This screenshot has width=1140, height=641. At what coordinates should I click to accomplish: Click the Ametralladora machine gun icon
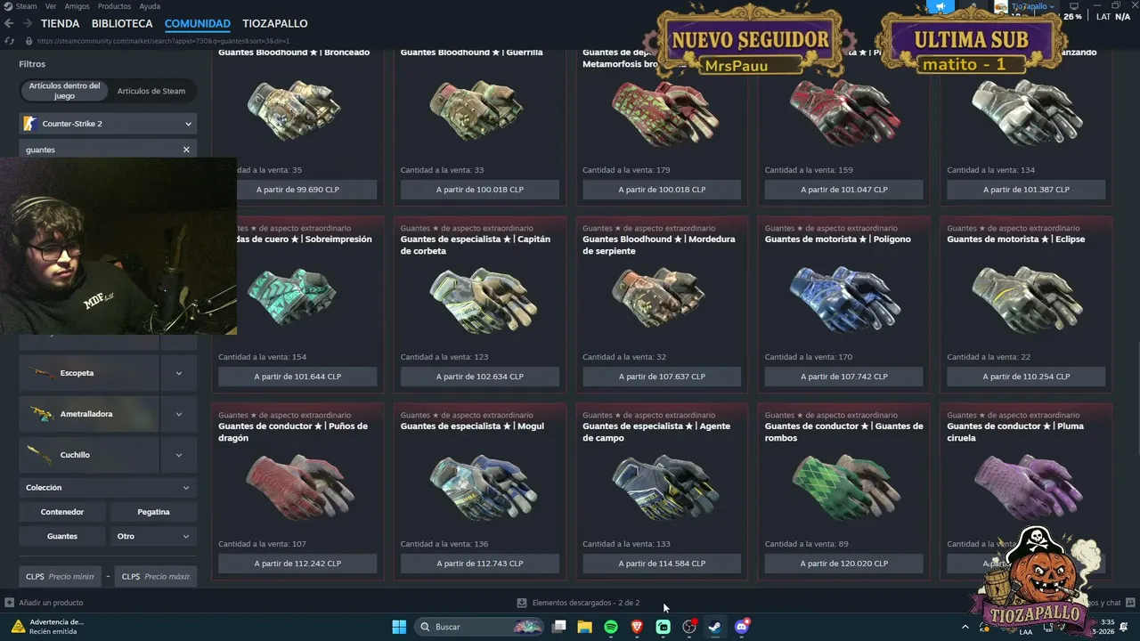pos(42,414)
